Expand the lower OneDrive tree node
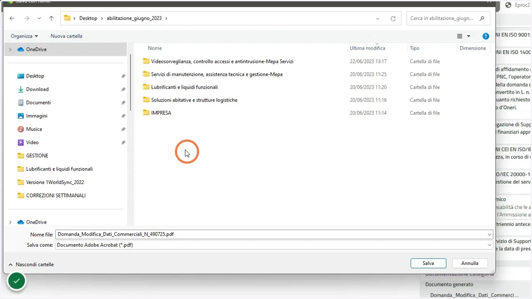532x299 pixels. pos(10,222)
